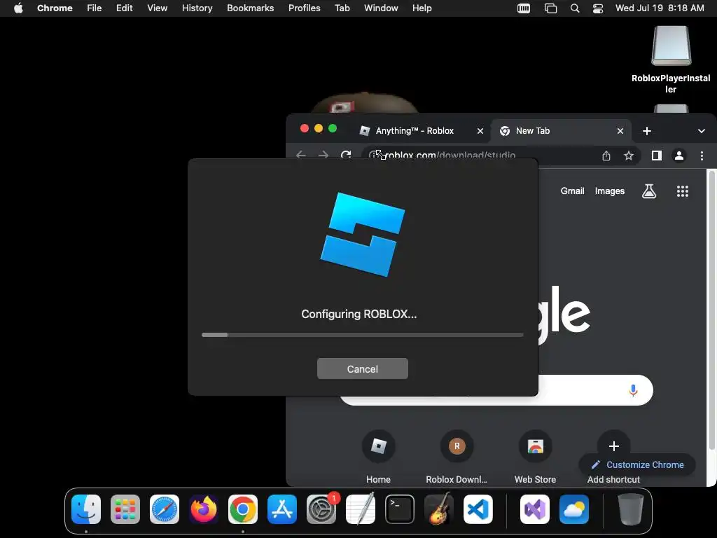Click the Configuring ROBLOX progress bar
The width and height of the screenshot is (717, 538).
(x=362, y=335)
